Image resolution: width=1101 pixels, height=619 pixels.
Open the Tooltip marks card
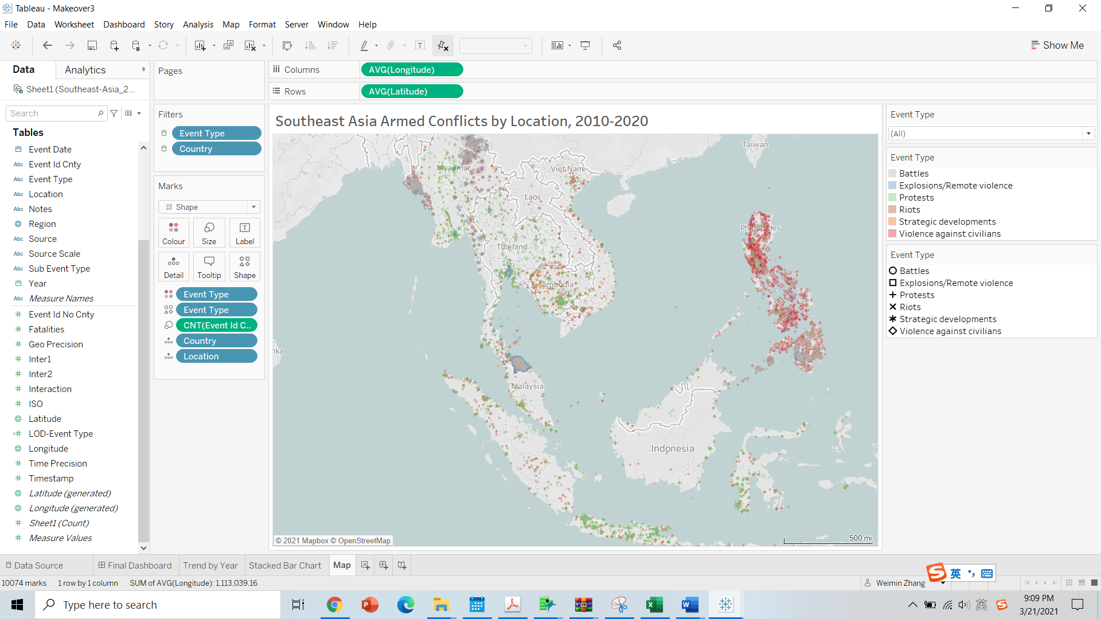coord(209,267)
